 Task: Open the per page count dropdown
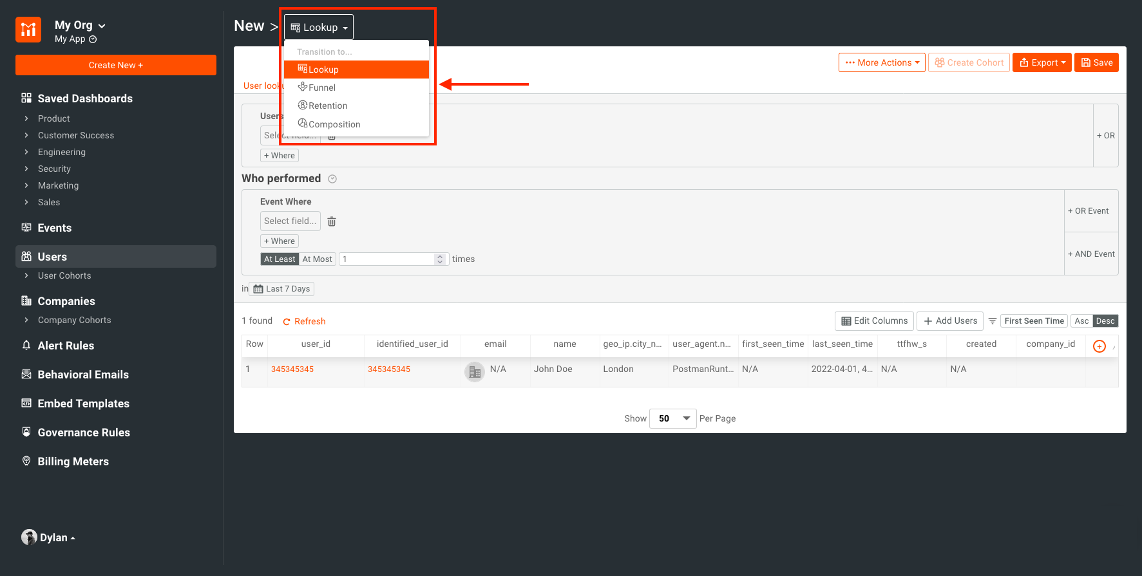[x=673, y=418]
